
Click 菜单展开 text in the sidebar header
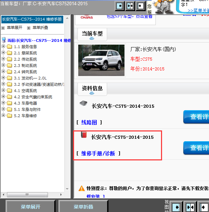point(15,28)
